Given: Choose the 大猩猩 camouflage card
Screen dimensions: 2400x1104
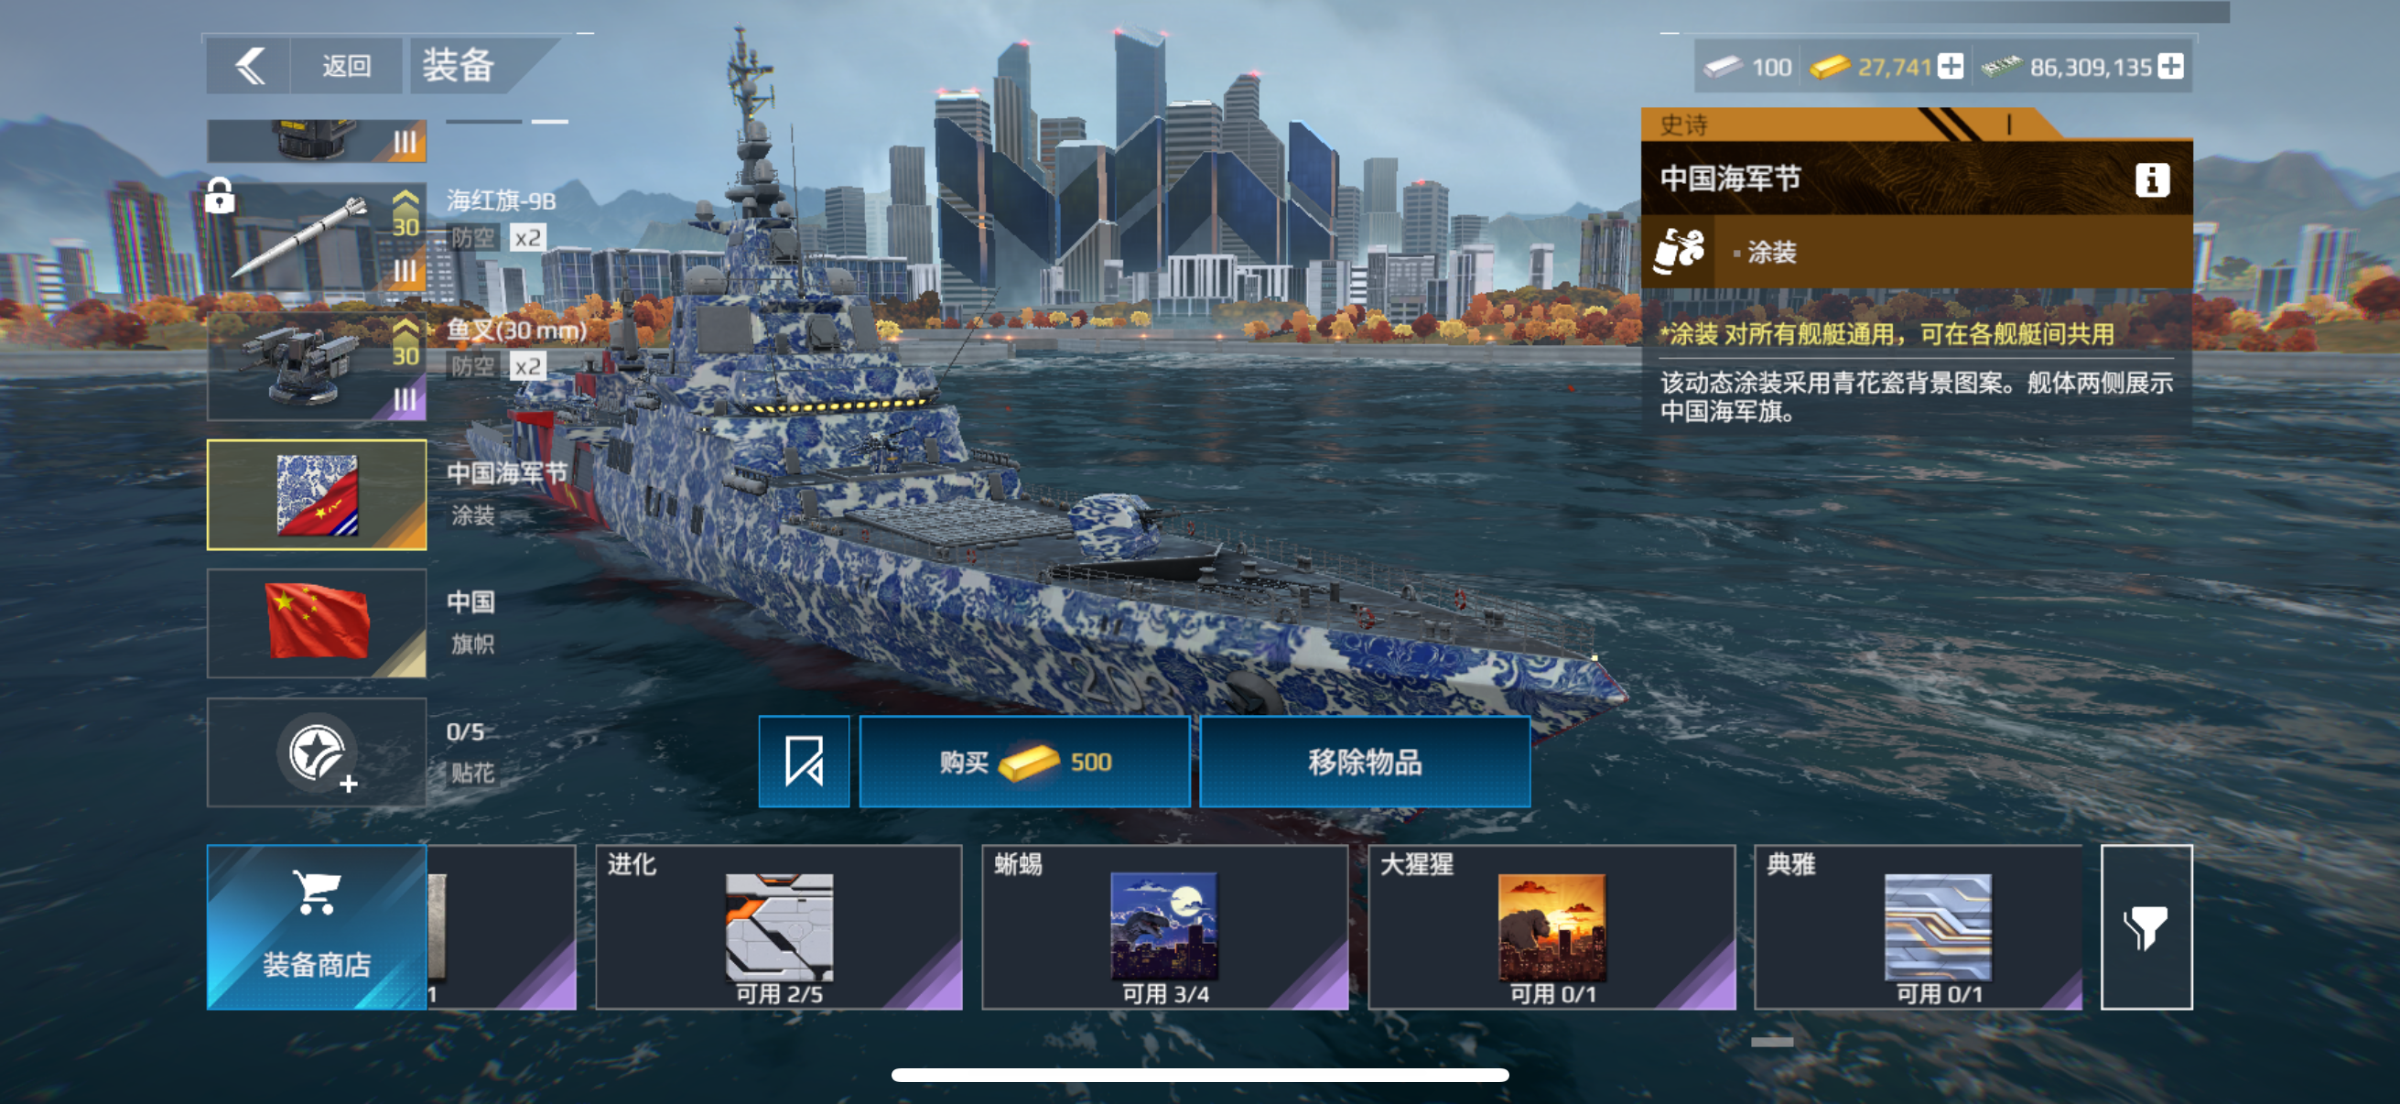Looking at the screenshot, I should [x=1551, y=927].
